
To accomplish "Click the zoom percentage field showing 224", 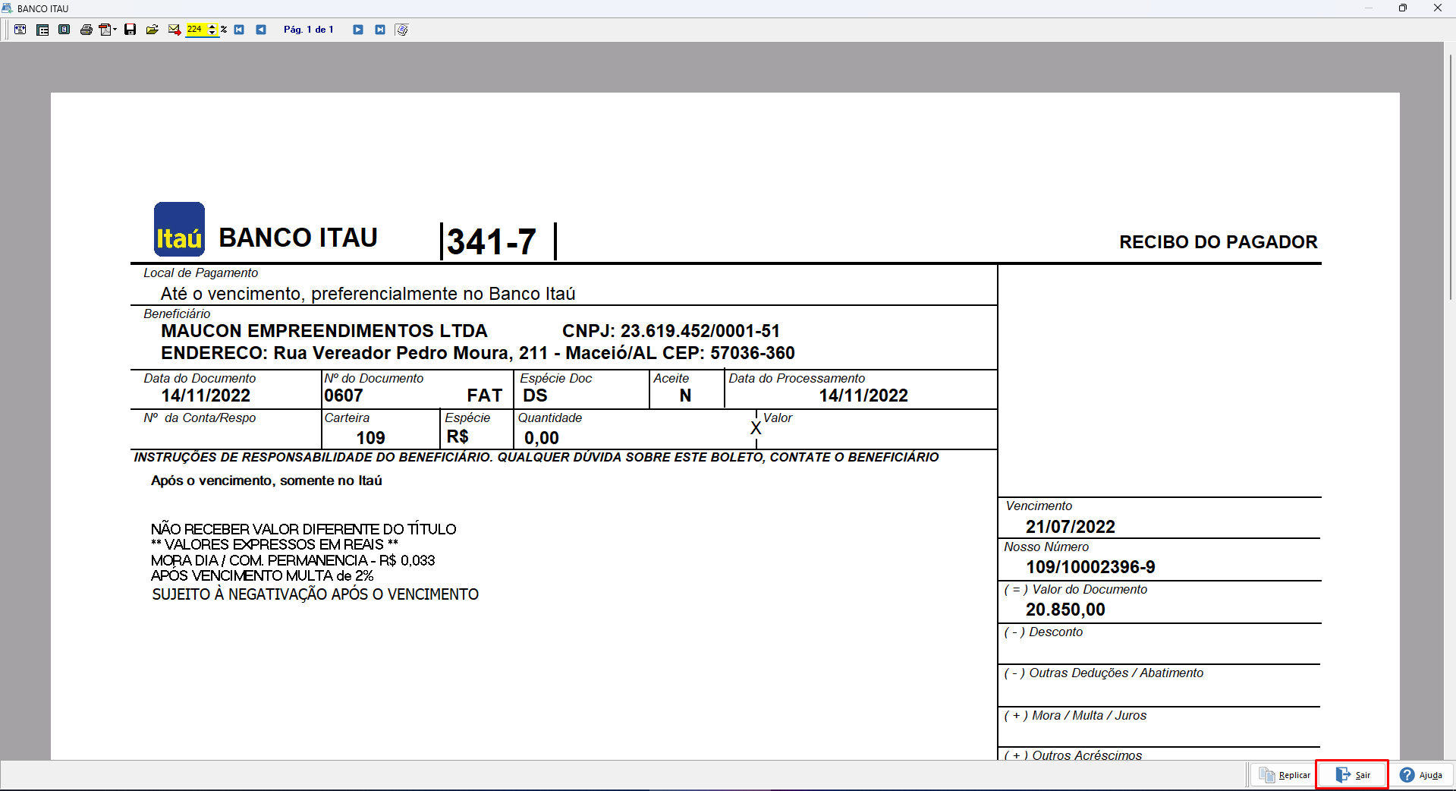I will click(x=196, y=30).
